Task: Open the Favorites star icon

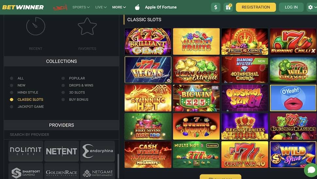Action: click(x=87, y=27)
